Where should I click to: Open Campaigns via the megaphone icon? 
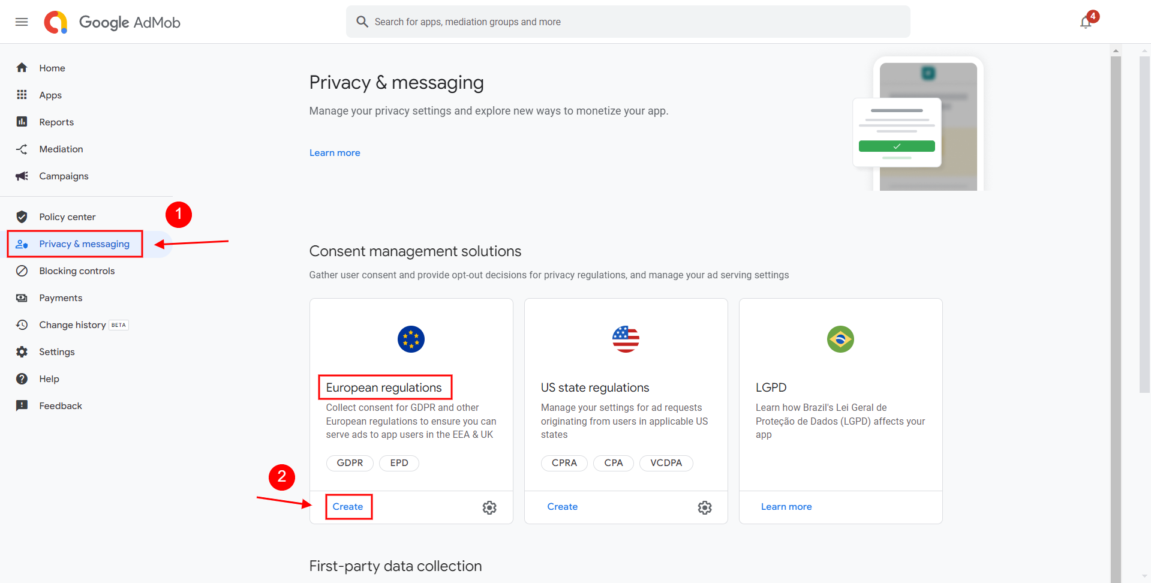click(x=22, y=176)
